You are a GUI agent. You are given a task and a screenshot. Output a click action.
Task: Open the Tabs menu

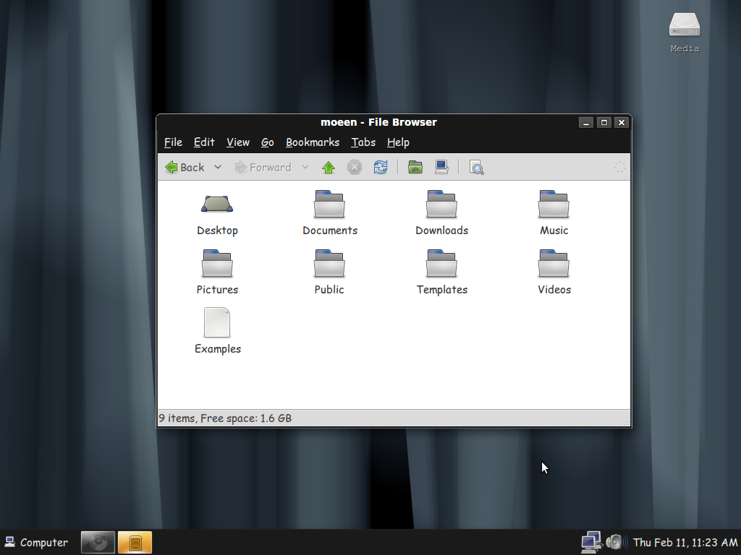coord(363,142)
